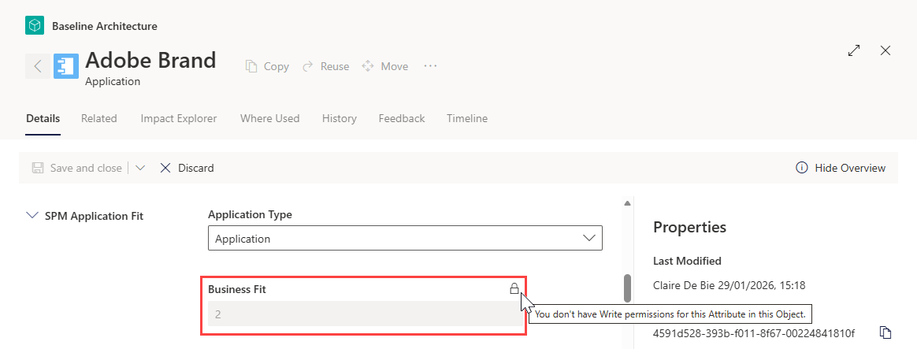Open the more actions ellipsis menu
The image size is (917, 349).
pyautogui.click(x=430, y=66)
